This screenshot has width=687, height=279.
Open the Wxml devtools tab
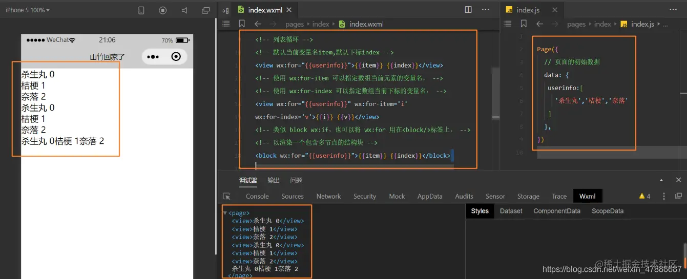pyautogui.click(x=588, y=196)
